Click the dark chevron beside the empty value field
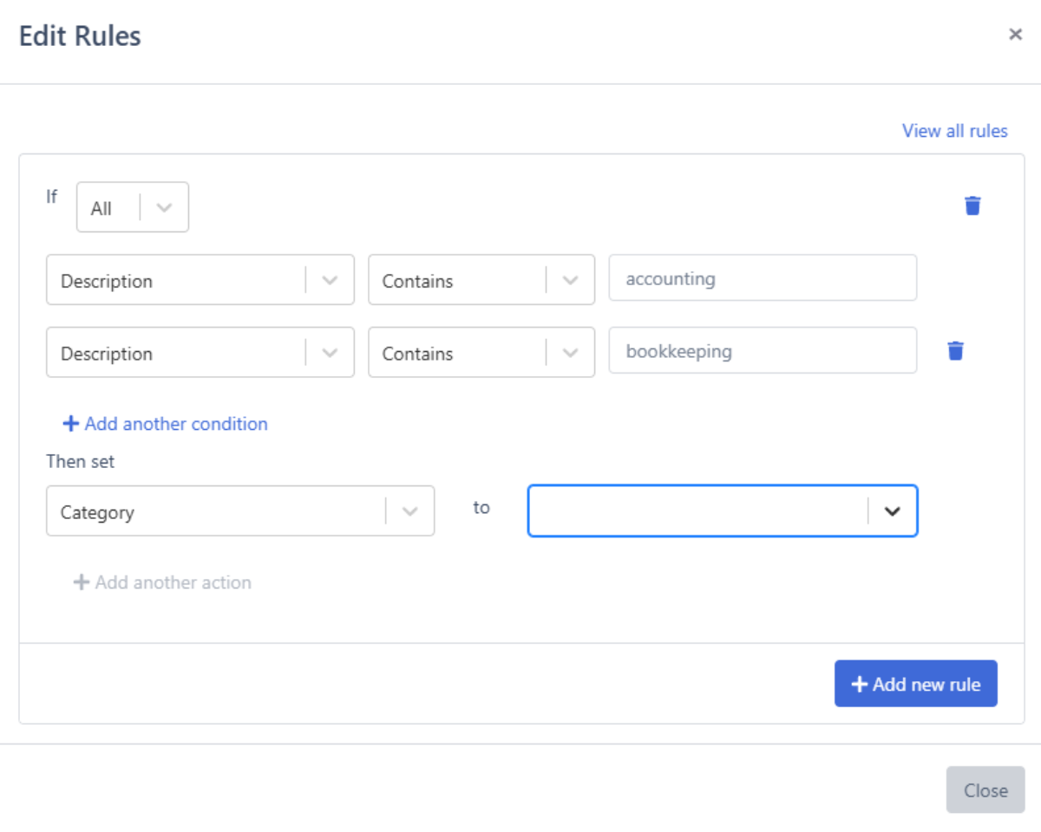 [892, 511]
